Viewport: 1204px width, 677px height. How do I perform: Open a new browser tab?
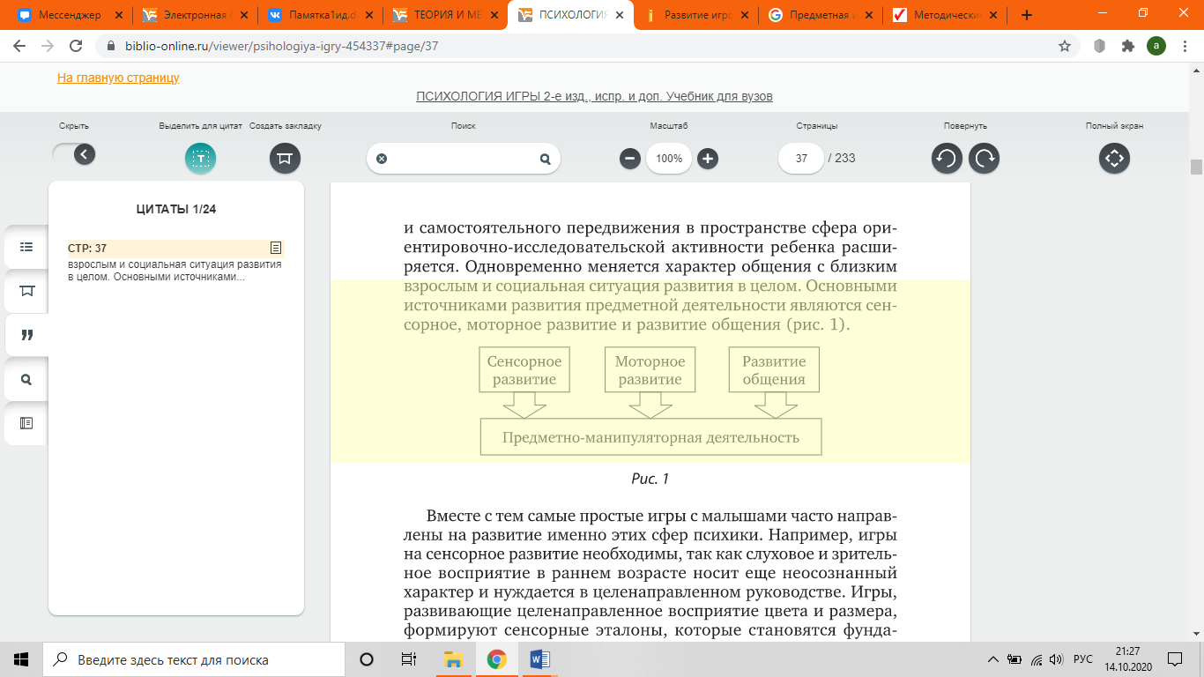pyautogui.click(x=1027, y=15)
